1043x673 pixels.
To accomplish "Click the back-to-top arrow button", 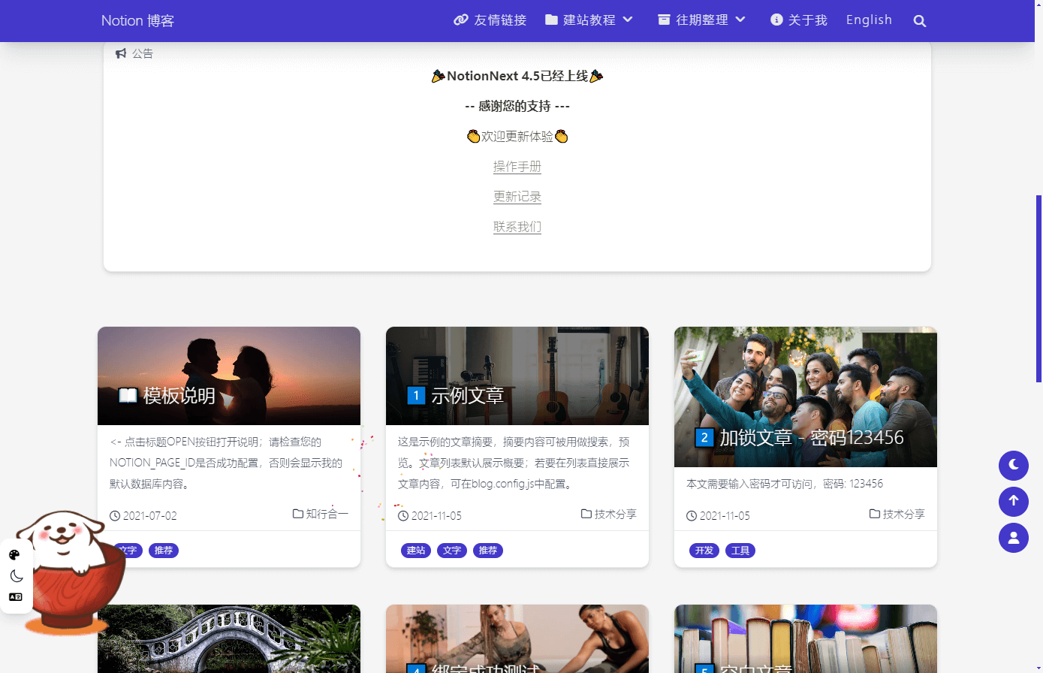I will [x=1013, y=502].
